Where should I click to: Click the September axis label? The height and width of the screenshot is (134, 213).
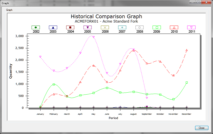coord(147,114)
